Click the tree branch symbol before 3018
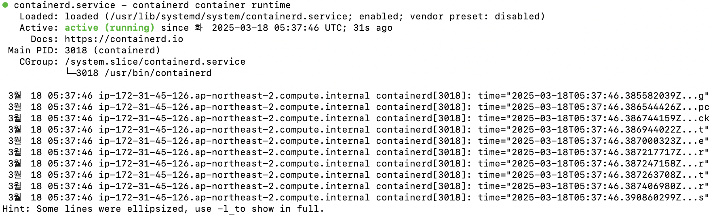Viewport: 713px width, 215px height. point(70,73)
